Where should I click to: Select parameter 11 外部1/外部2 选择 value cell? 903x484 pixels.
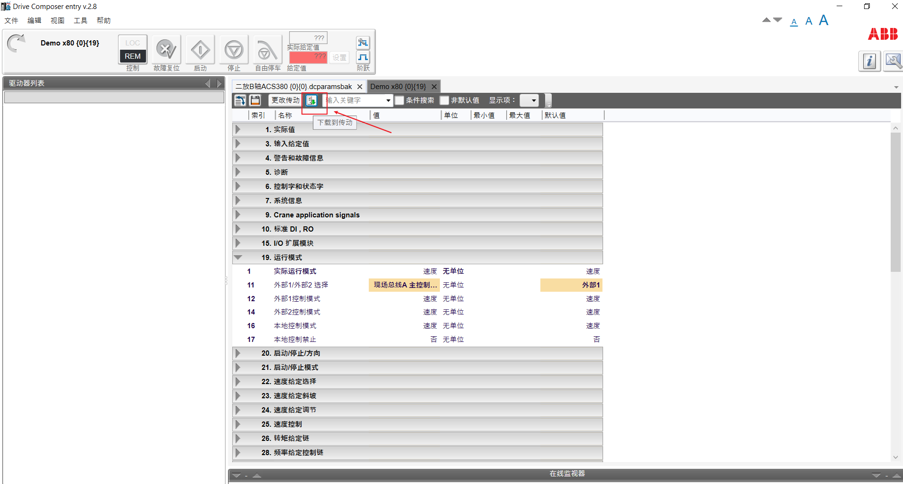click(404, 285)
